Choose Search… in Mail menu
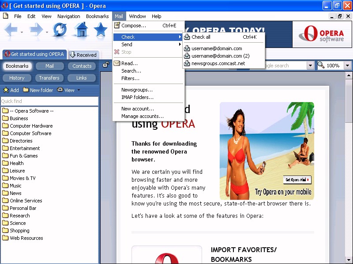This screenshot has width=353, height=264. click(149, 71)
